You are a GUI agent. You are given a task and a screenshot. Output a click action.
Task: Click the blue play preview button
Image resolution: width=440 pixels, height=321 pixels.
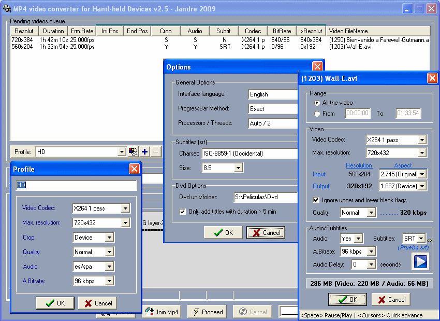pyautogui.click(x=420, y=262)
